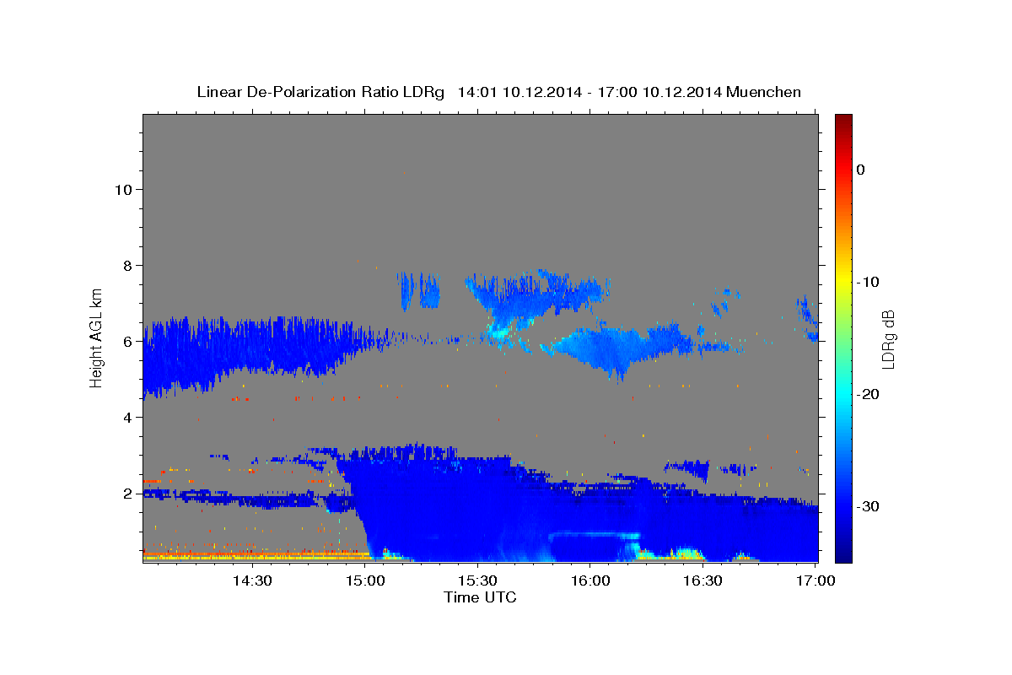This screenshot has width=1012, height=675.
Task: Click the colorbar value label '-30'
Action: point(867,506)
